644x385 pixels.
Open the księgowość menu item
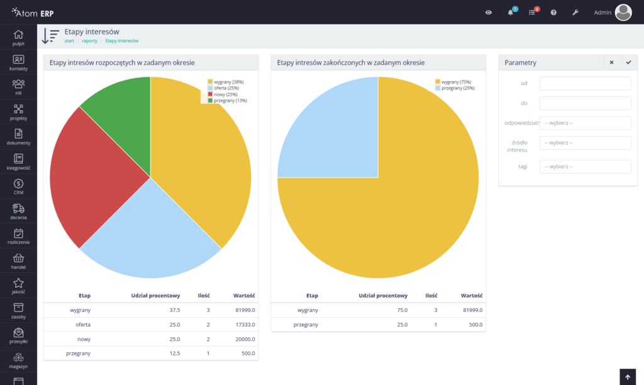18,162
